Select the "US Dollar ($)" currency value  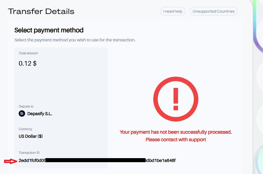31,136
